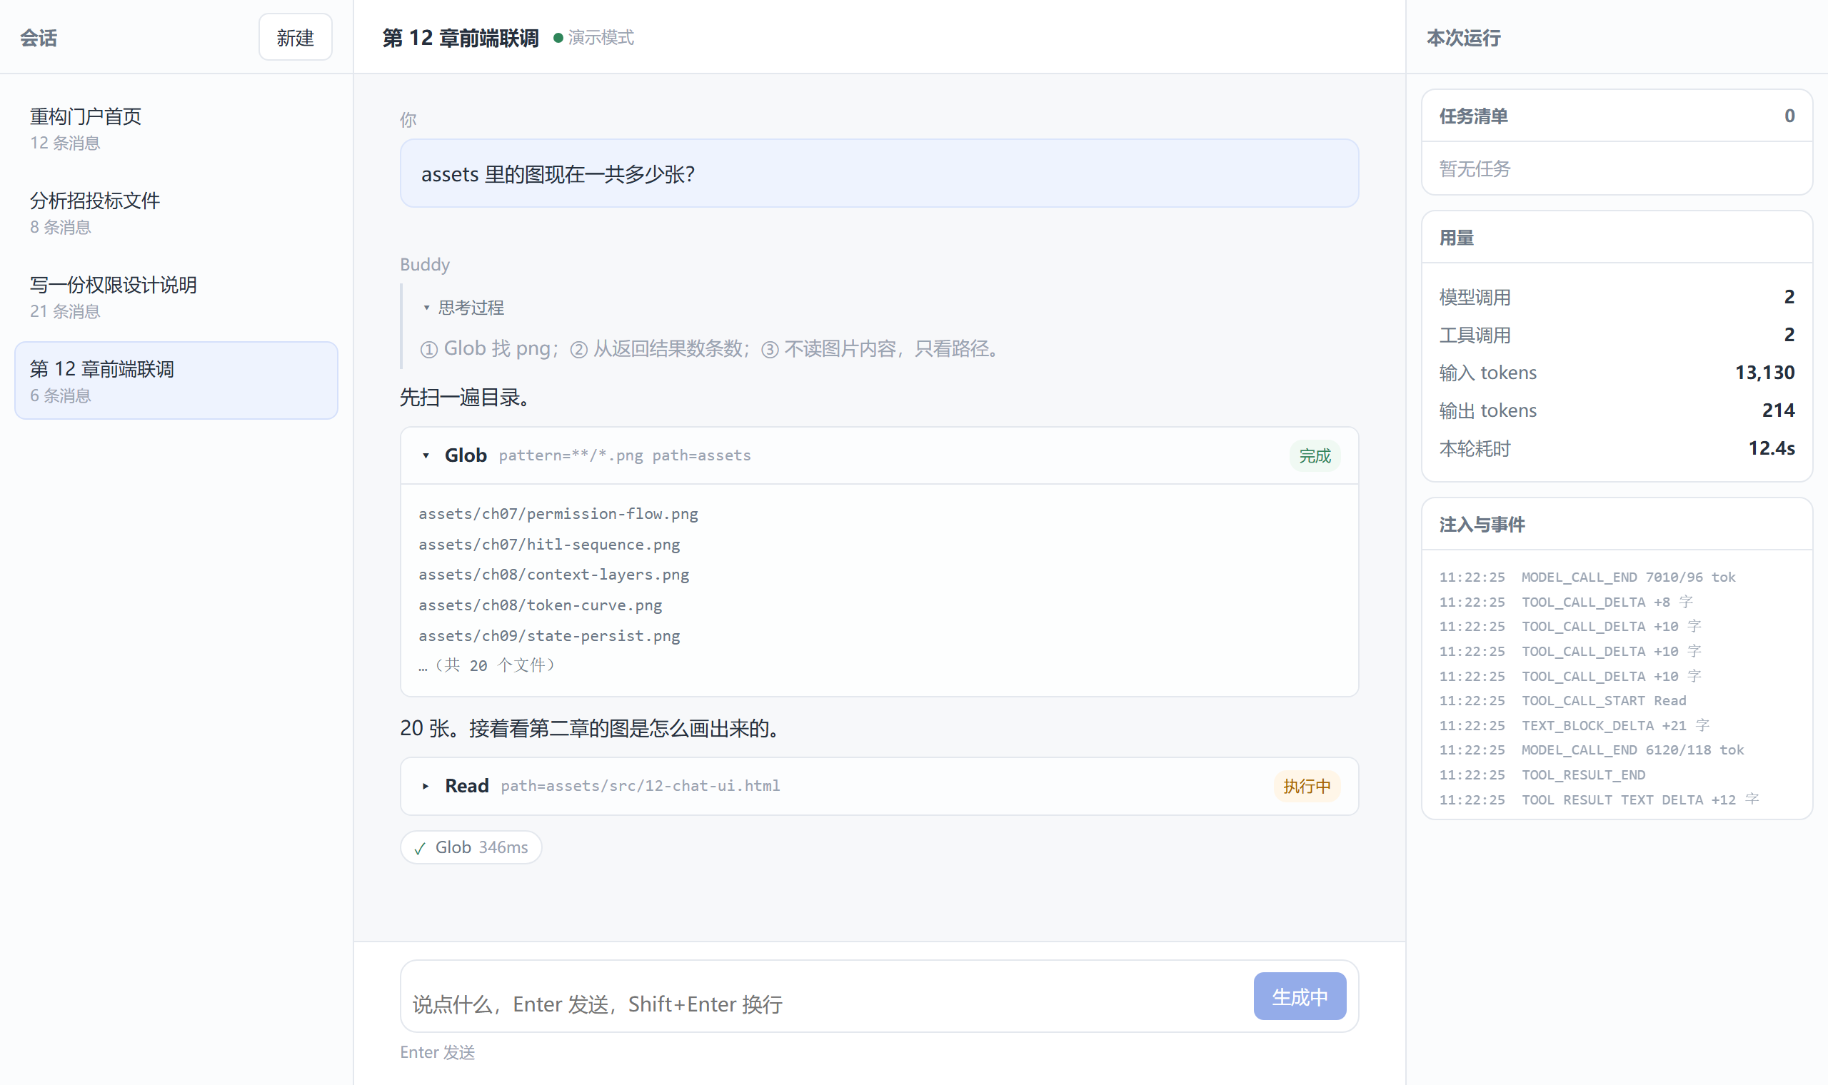Click assets/ch08/context-layers.png result line
Image resolution: width=1828 pixels, height=1085 pixels.
[553, 575]
